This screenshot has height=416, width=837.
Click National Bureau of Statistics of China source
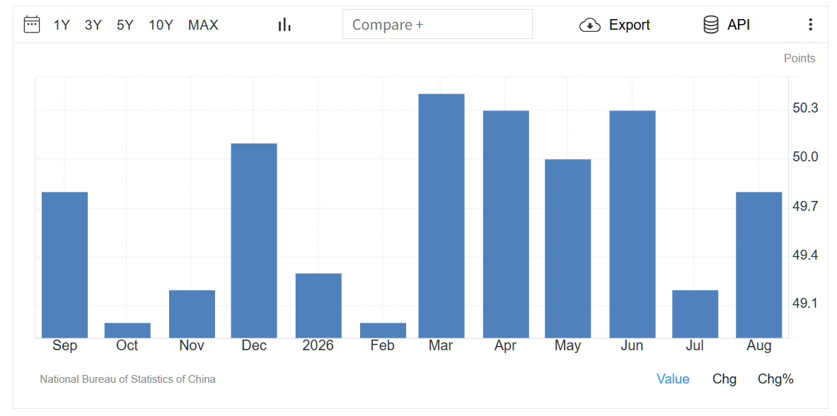(127, 380)
